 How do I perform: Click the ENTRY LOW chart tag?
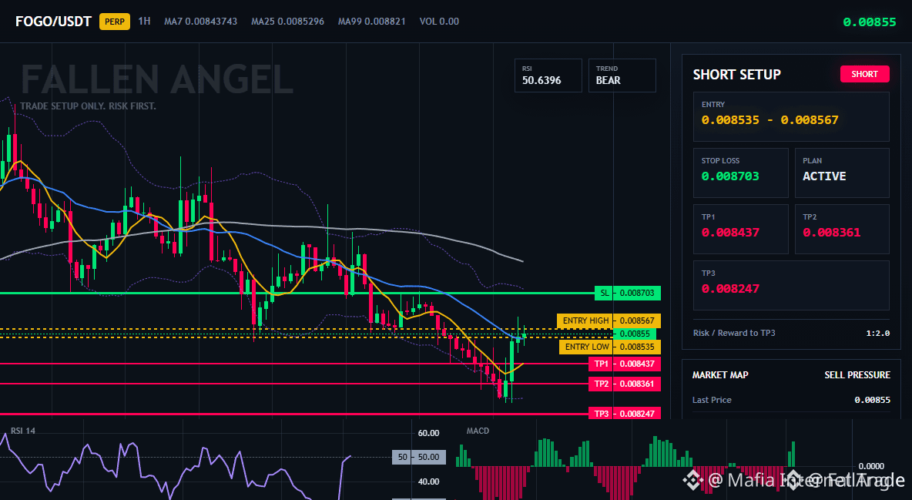click(610, 347)
